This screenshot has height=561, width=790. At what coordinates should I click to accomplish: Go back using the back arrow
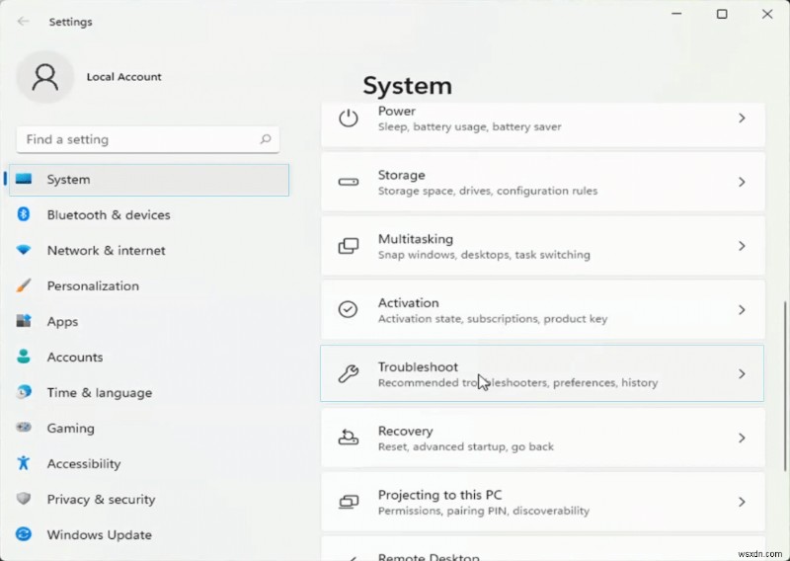pos(23,20)
